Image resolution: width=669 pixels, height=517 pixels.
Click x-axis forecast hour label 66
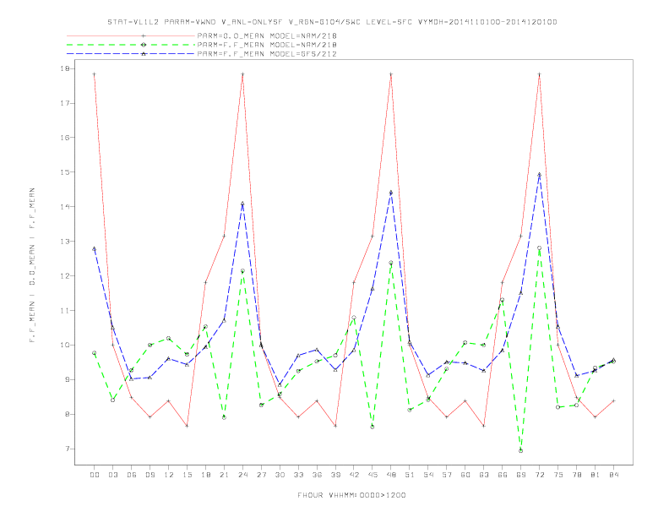[x=503, y=475]
